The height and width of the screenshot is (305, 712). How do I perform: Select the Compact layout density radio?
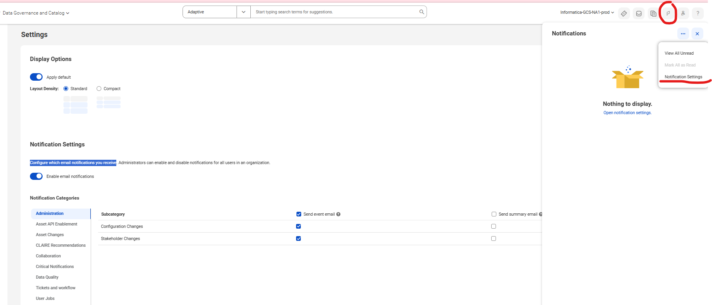(x=99, y=89)
